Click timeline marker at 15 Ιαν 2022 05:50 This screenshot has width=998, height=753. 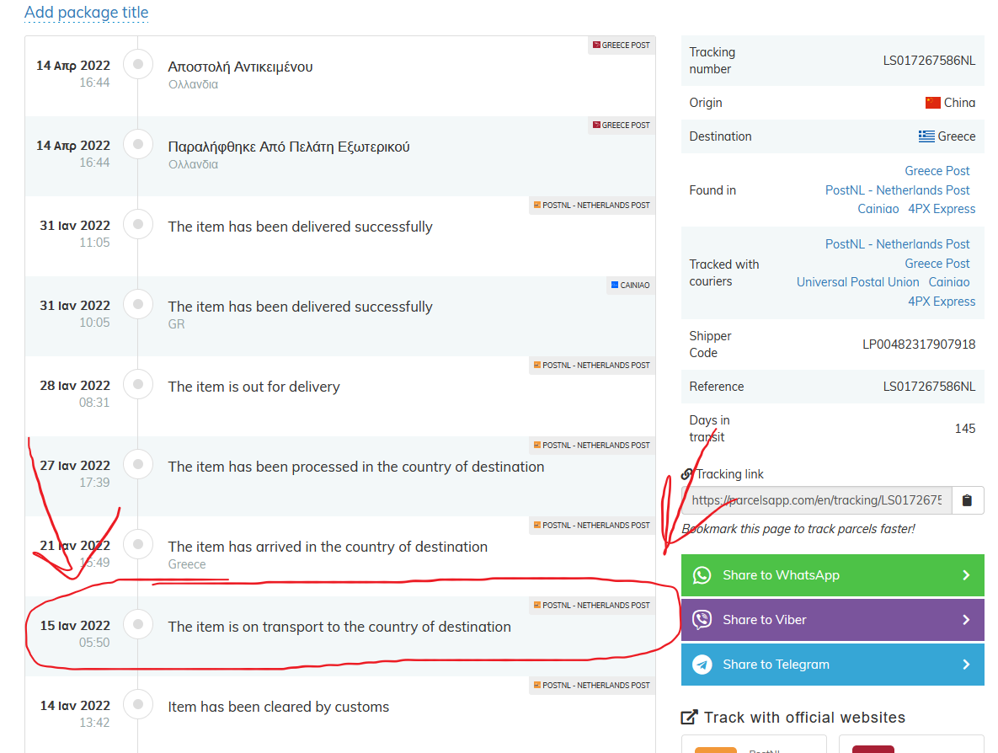click(x=138, y=624)
